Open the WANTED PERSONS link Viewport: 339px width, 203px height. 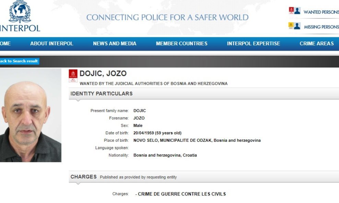[321, 12]
